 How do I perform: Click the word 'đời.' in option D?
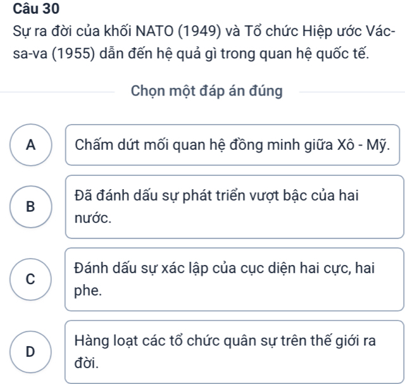[x=86, y=364]
